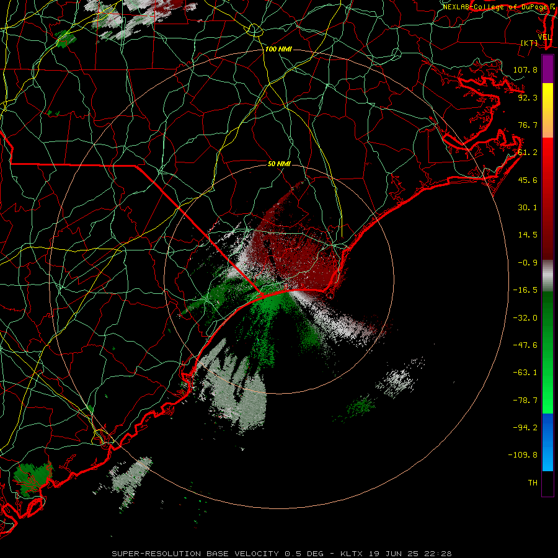The image size is (558, 558).
Task: Click the -0.9 legend value
Action: tap(528, 263)
